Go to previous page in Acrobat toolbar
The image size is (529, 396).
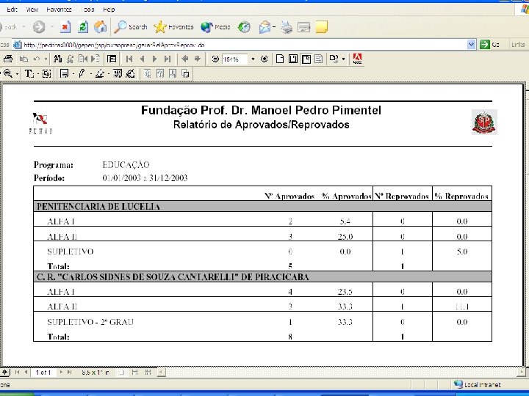click(142, 59)
